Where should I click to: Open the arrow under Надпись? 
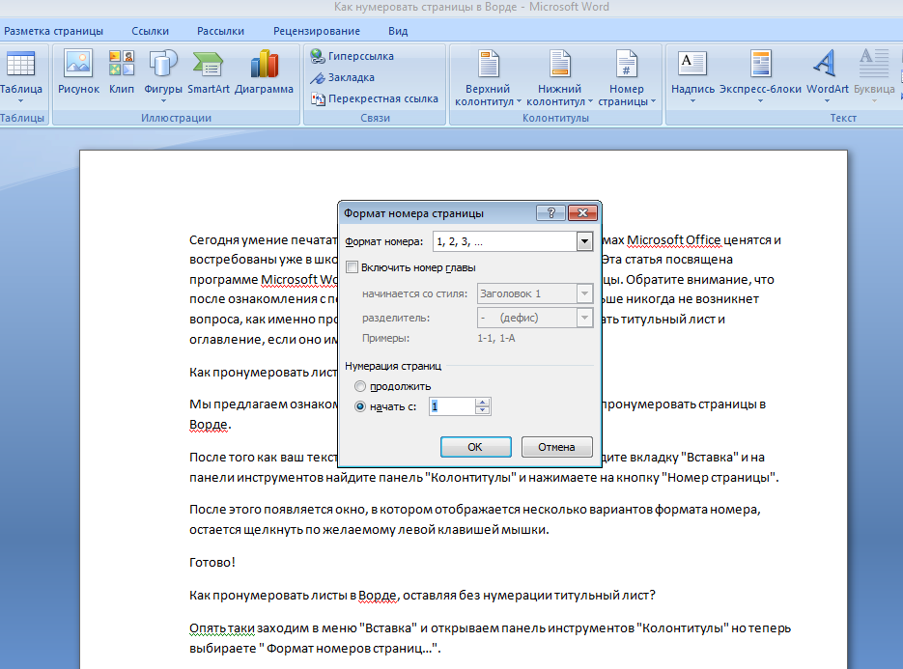692,101
